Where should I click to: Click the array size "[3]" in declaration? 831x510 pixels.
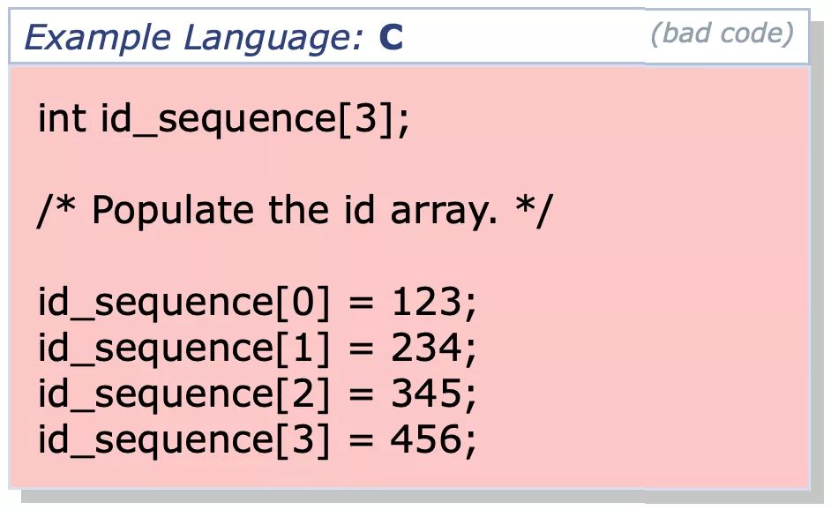366,119
